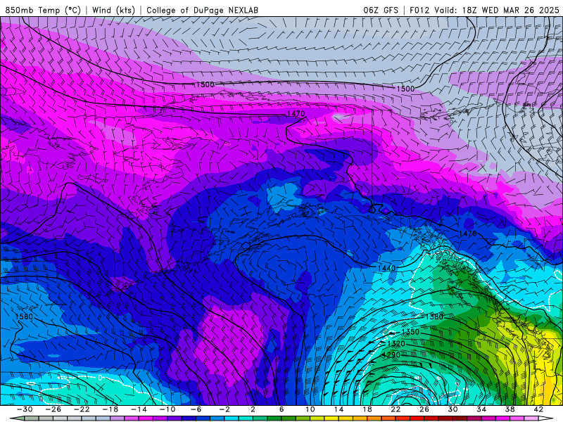This screenshot has width=563, height=422.
Task: Click the "F012 Valid: 18Z WED MAR 26 2025" text
Action: (484, 10)
